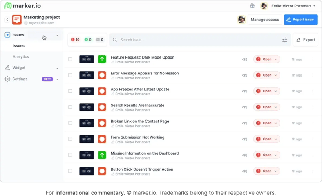Viewport: 322px width, 196px height.
Task: Click the orange bug icon for Error Message issue
Action: pyautogui.click(x=102, y=75)
